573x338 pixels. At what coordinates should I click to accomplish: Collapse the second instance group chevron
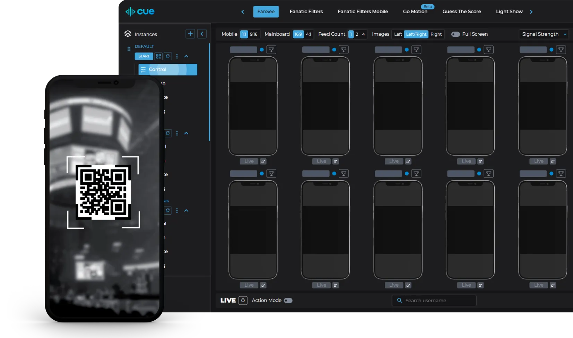point(186,133)
